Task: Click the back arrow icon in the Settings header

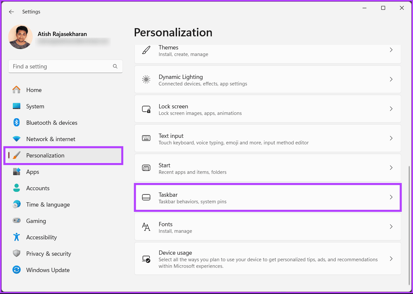Action: [x=11, y=12]
